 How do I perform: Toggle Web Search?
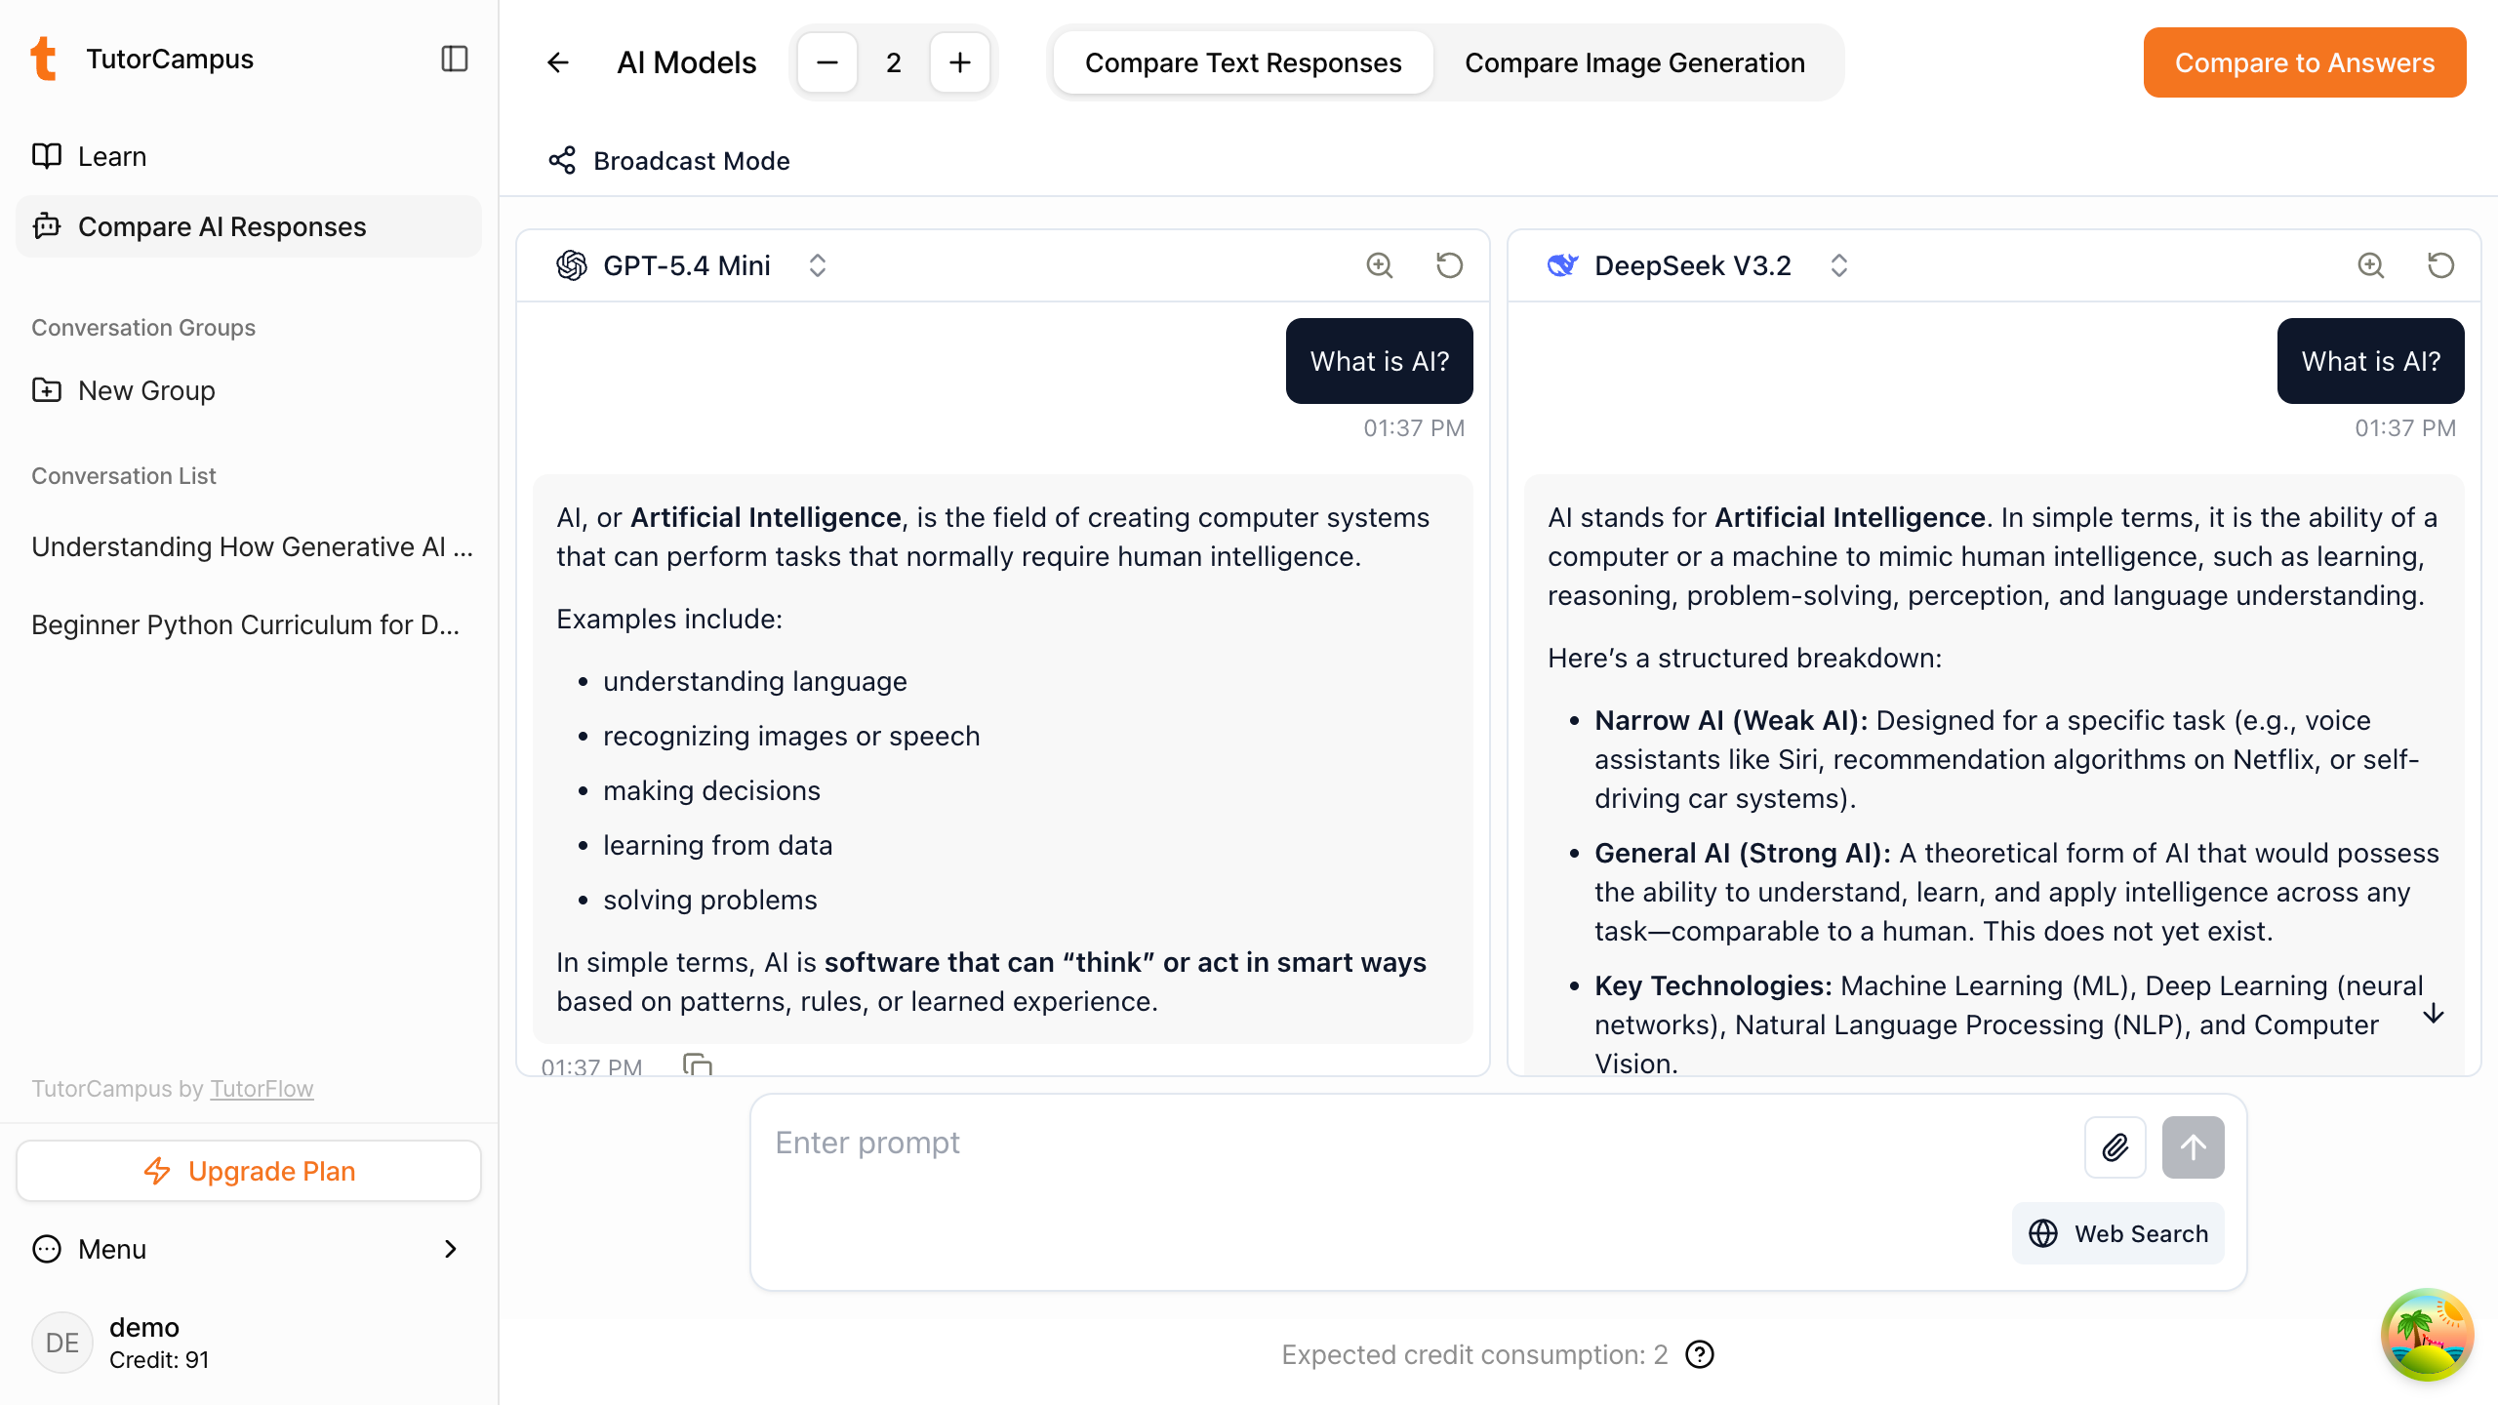click(2118, 1233)
